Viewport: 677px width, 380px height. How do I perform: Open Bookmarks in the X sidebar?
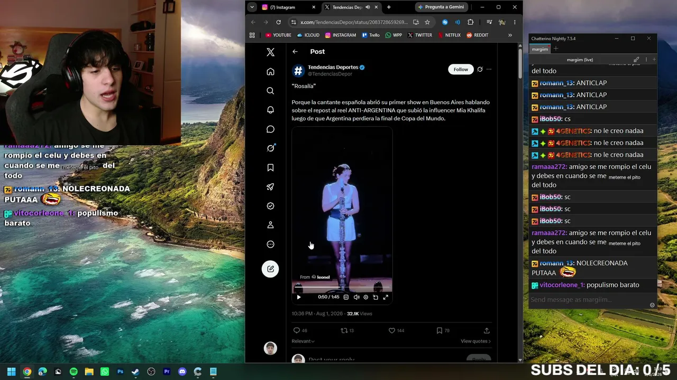270,167
